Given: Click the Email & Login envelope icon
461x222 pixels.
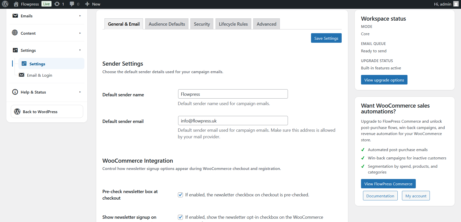Looking at the screenshot, I should [x=22, y=75].
